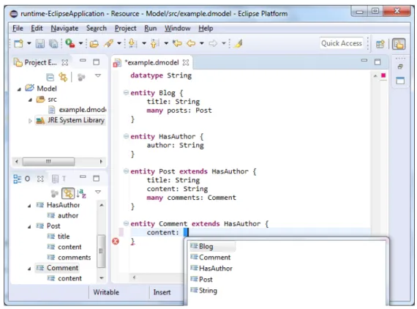Screen dimensions: 417x309
Task: Collapse the src folder node
Action: (x=30, y=100)
